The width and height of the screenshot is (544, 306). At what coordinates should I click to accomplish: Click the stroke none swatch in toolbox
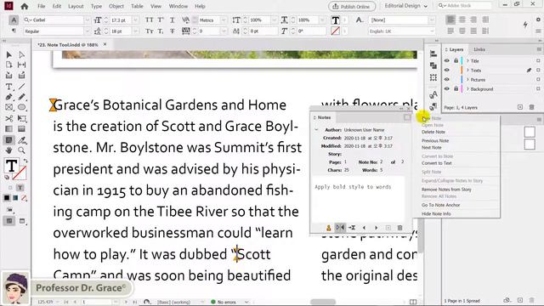tap(20, 173)
